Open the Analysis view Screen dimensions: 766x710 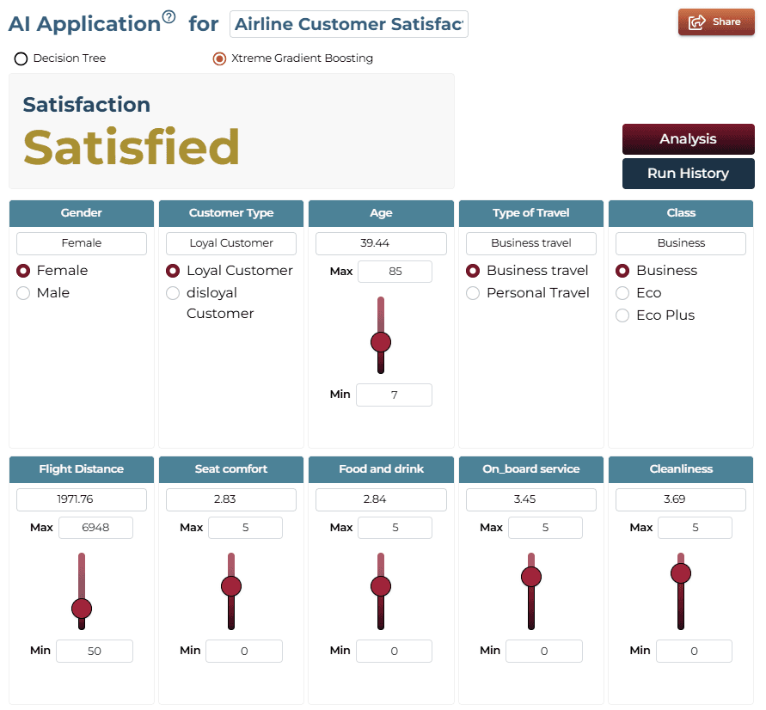point(688,139)
